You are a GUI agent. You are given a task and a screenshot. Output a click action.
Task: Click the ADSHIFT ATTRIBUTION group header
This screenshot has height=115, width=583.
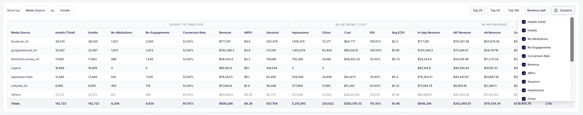[186, 24]
